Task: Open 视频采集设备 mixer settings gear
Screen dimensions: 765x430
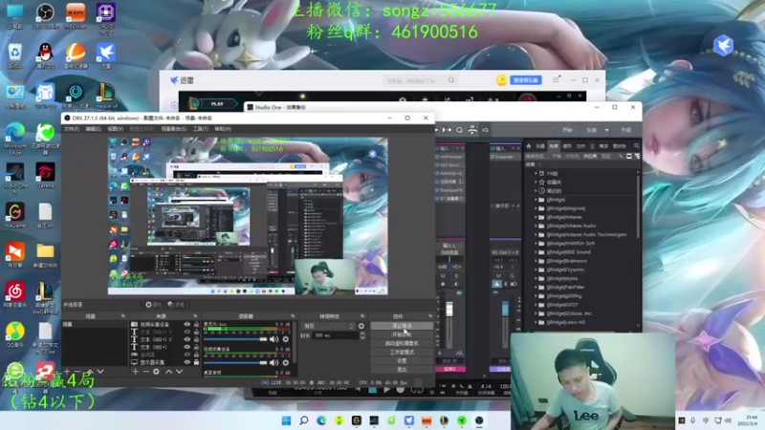Action: click(x=286, y=363)
